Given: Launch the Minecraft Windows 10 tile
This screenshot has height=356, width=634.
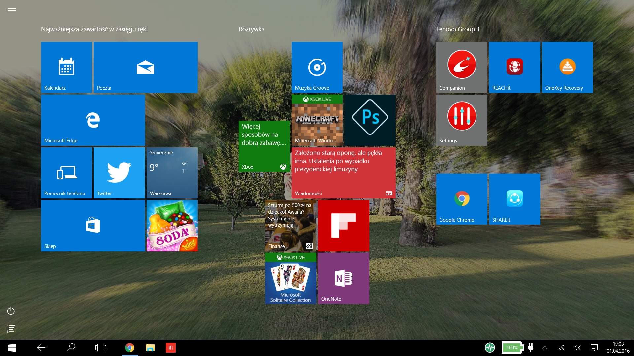Looking at the screenshot, I should (x=317, y=120).
